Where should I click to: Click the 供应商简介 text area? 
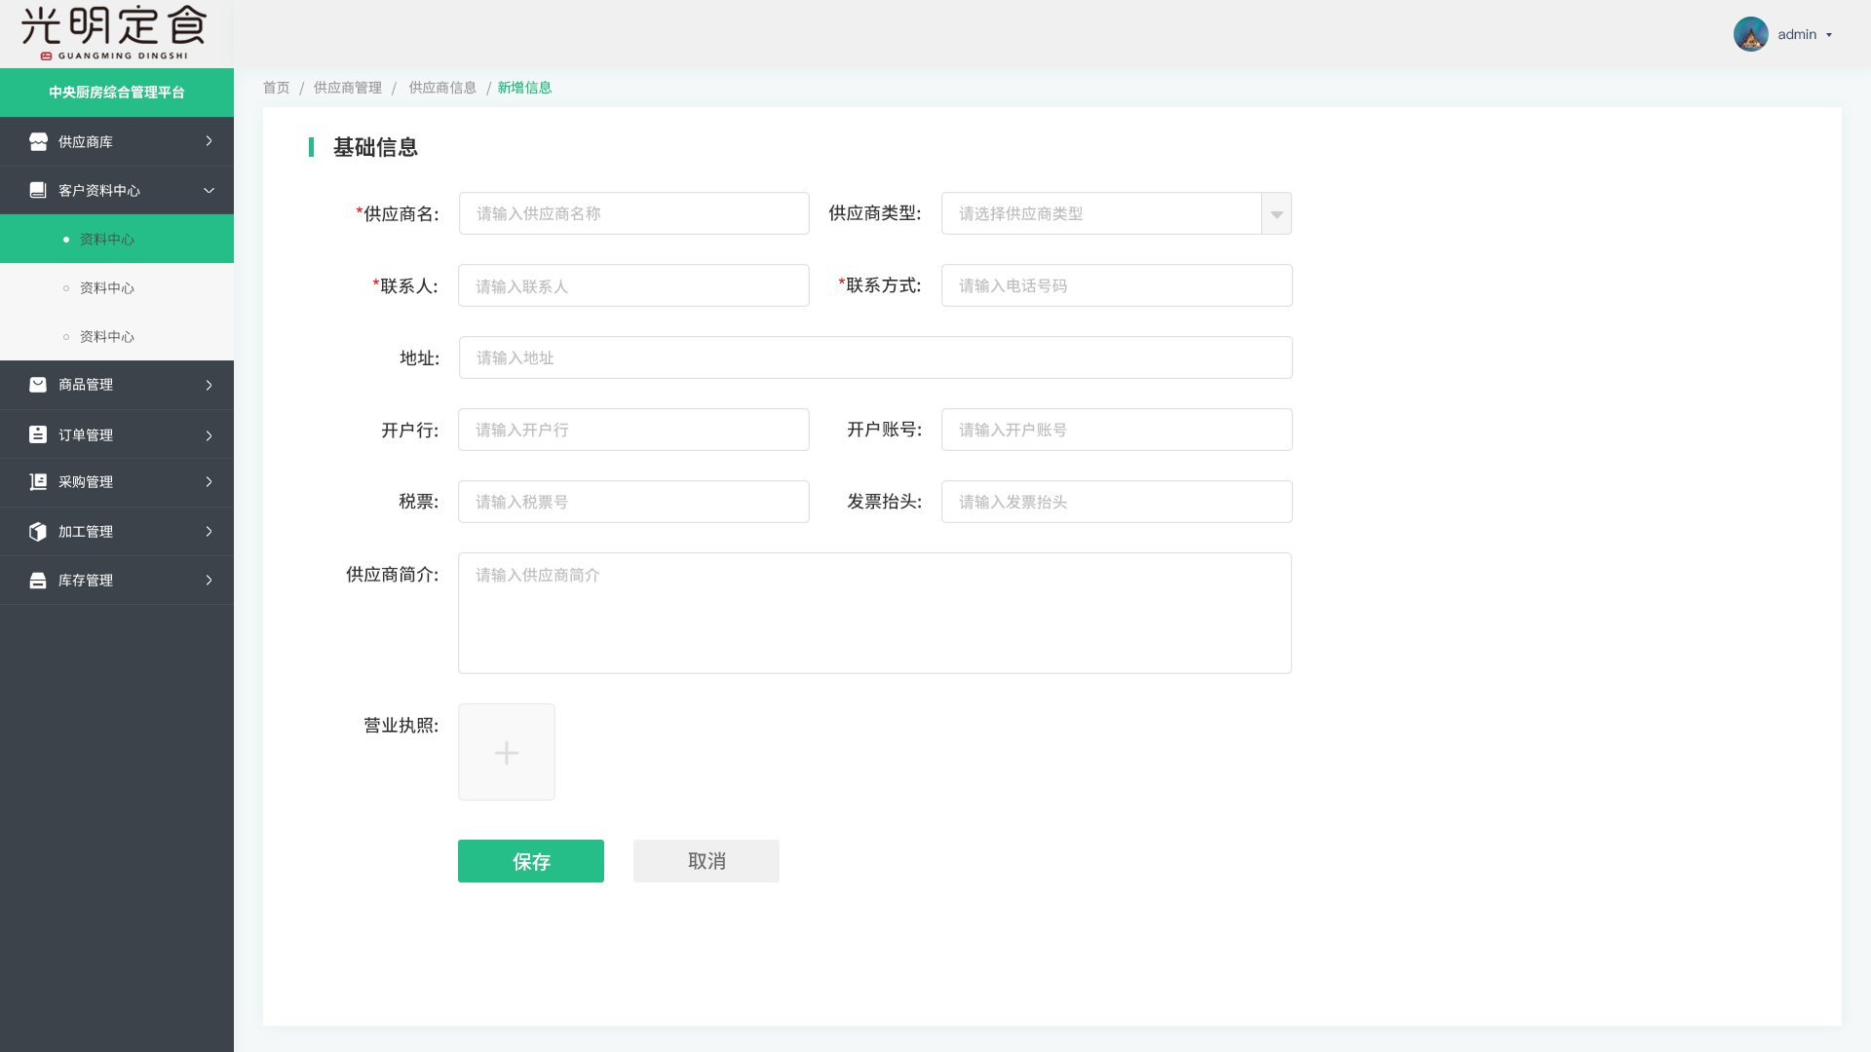coord(874,614)
